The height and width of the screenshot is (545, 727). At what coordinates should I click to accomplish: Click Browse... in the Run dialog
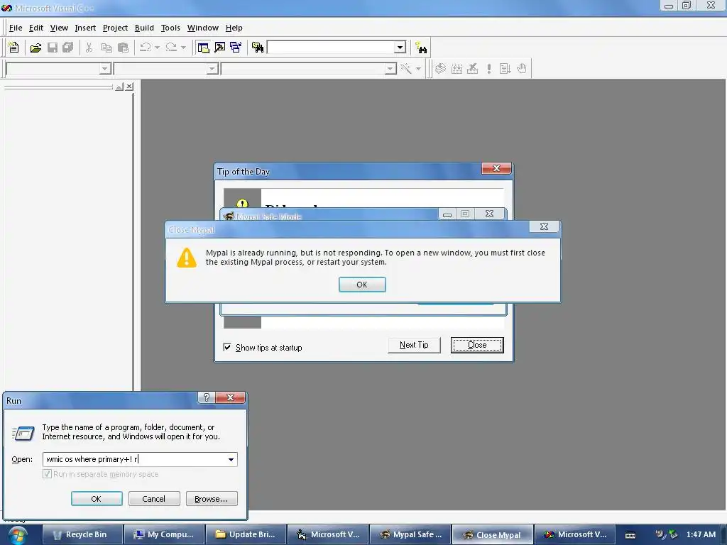point(212,499)
